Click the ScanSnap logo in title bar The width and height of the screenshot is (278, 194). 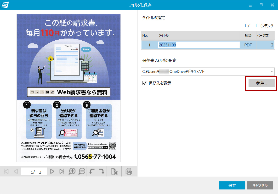pyautogui.click(x=4, y=5)
